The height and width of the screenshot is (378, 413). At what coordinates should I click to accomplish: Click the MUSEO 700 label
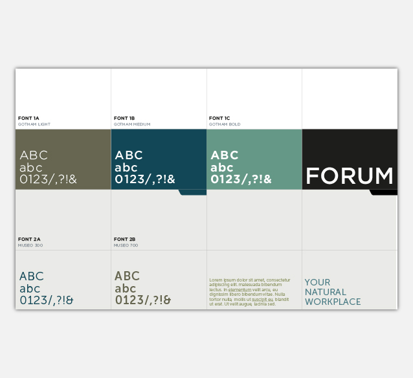tap(126, 245)
